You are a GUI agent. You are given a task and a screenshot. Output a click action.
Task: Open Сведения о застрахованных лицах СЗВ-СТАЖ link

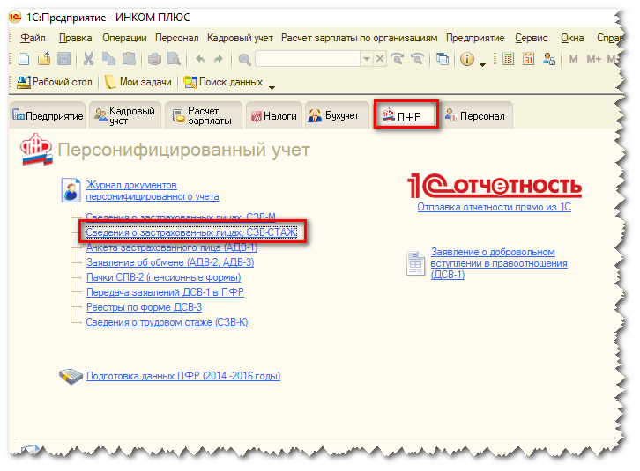click(x=191, y=232)
